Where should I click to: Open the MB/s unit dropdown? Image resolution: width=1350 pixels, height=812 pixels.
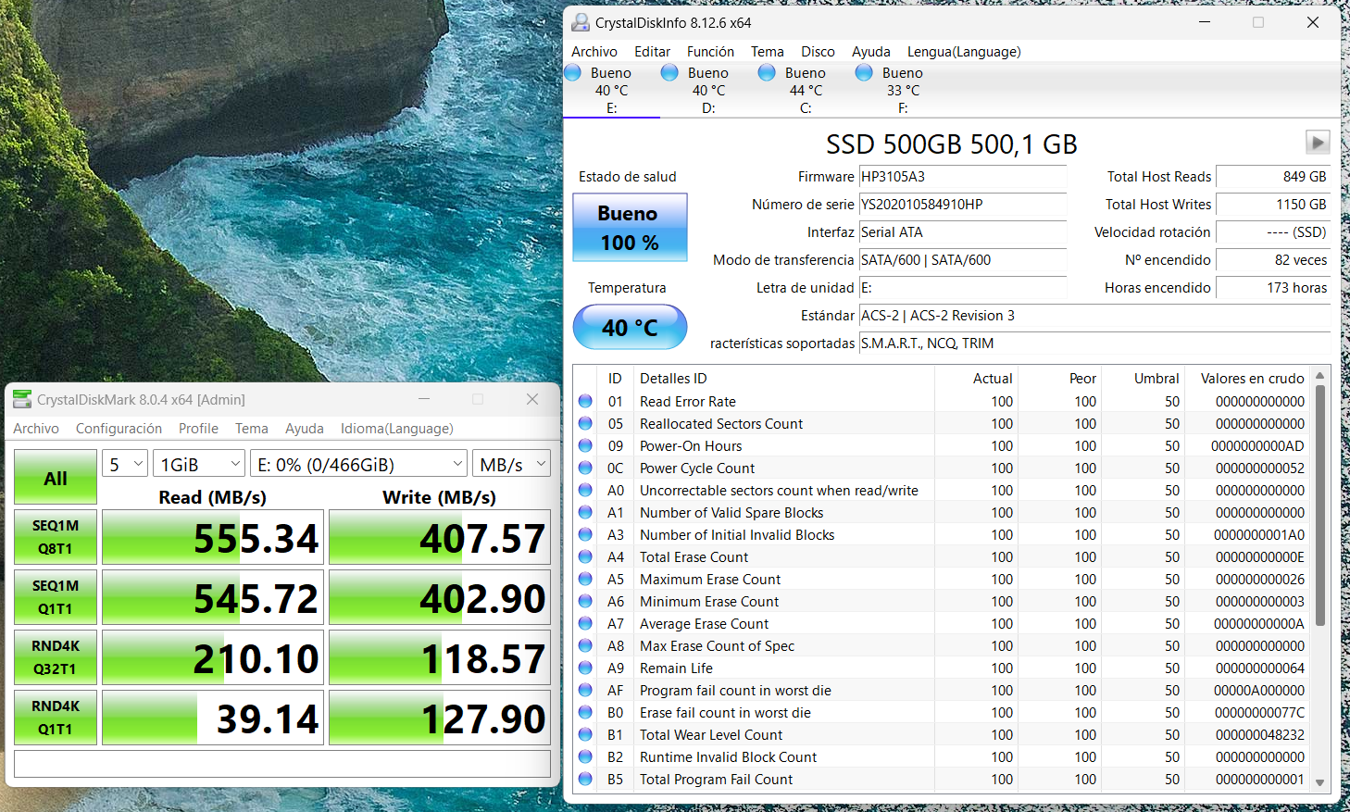point(512,465)
